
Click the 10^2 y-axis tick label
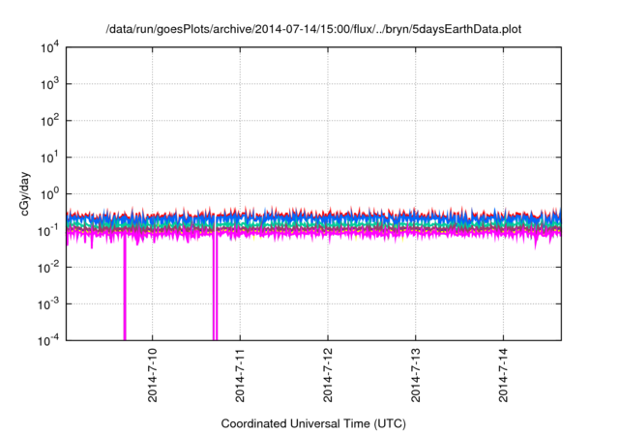point(49,121)
